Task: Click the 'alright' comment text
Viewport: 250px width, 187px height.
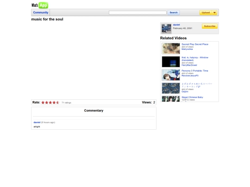Action: [x=37, y=127]
